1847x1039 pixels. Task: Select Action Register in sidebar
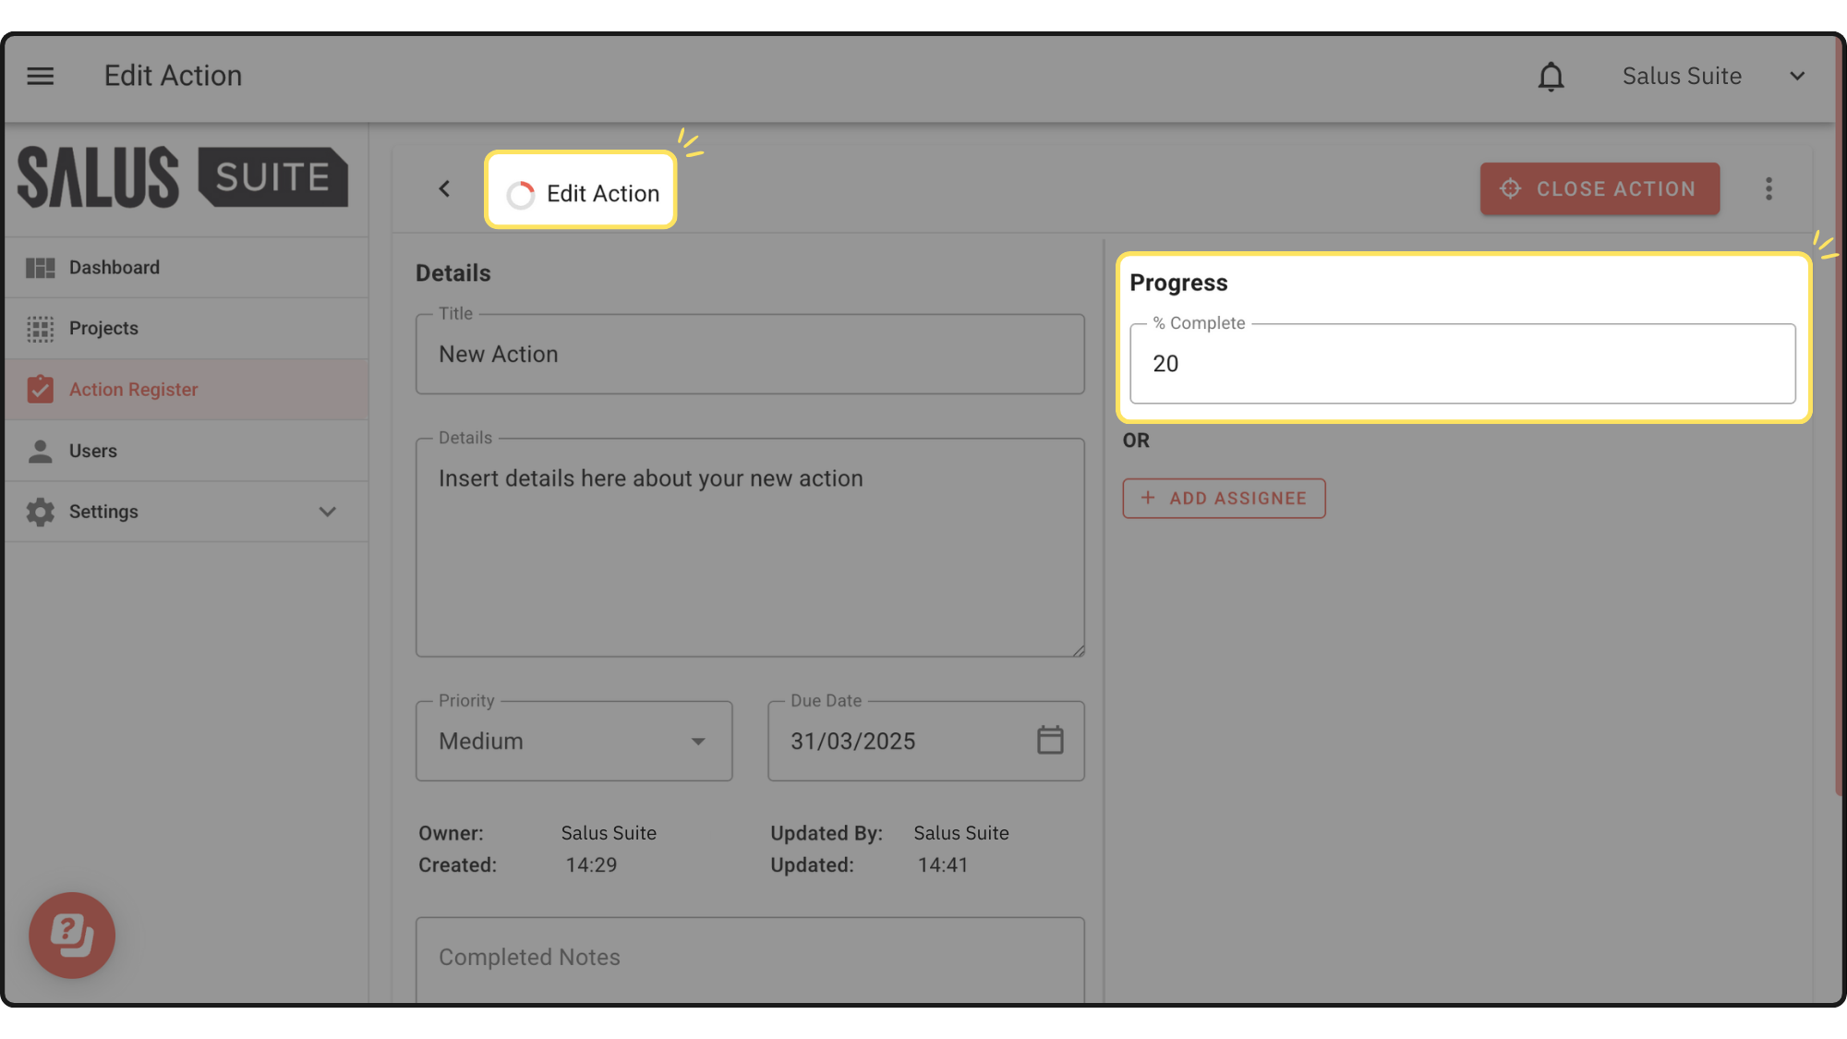coord(133,390)
